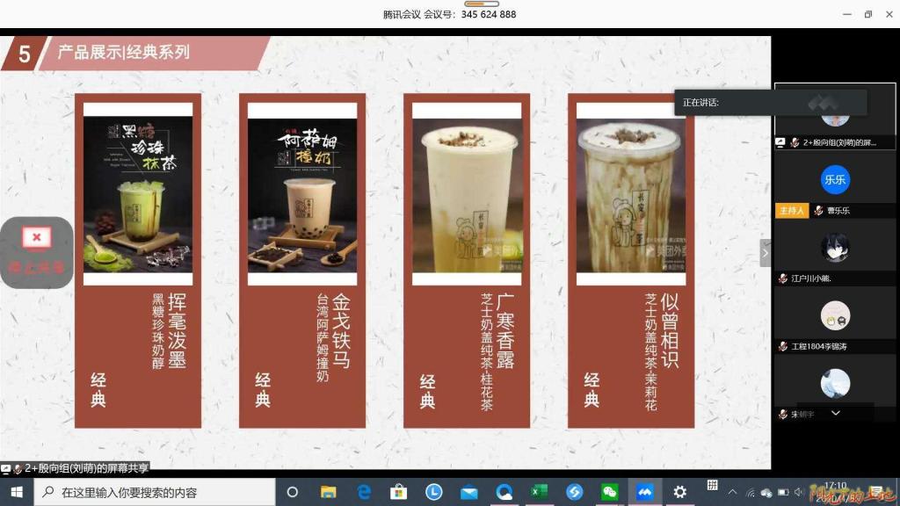The height and width of the screenshot is (506, 900).
Task: Open WeChat from the taskbar
Action: [x=609, y=492]
